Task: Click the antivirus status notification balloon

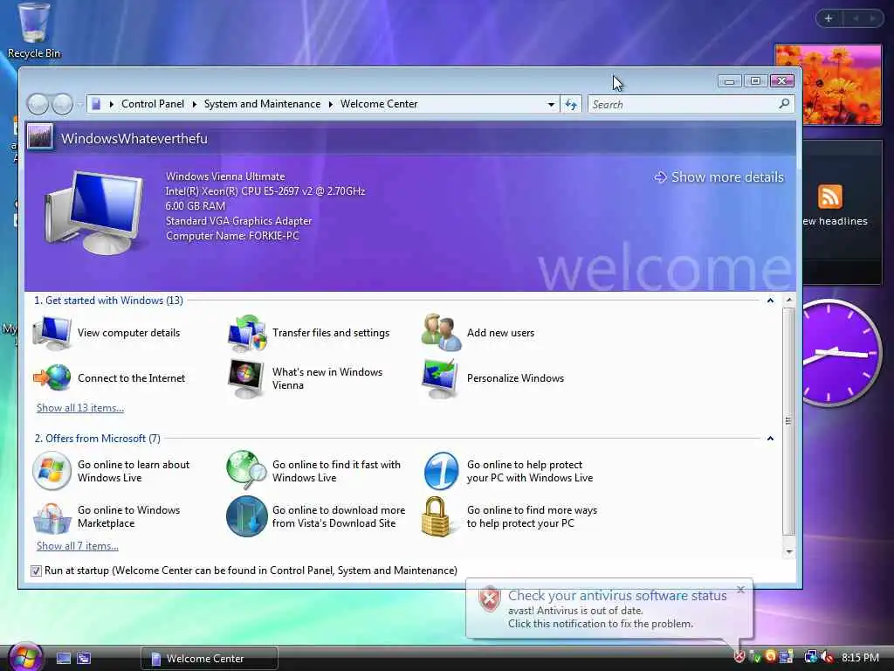Action: click(609, 609)
